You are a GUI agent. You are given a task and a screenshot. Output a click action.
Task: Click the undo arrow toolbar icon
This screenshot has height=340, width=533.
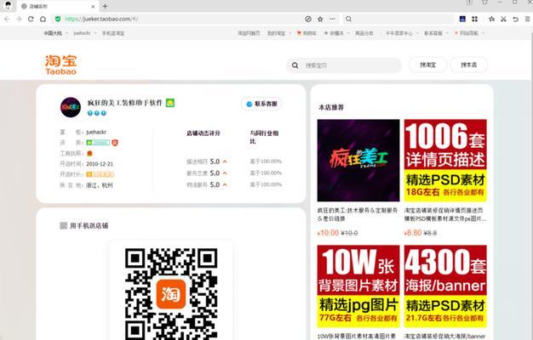pos(515,19)
